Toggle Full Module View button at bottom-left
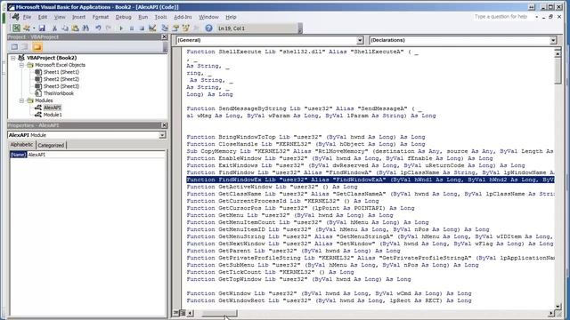This screenshot has width=570, height=320. point(183,312)
